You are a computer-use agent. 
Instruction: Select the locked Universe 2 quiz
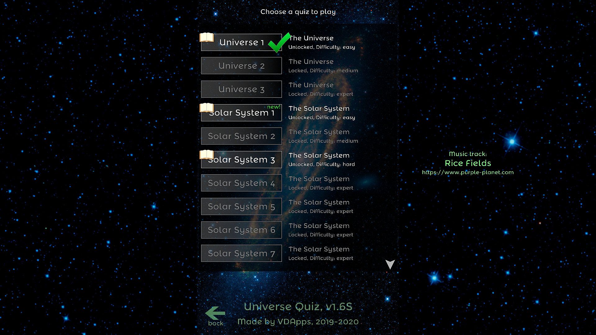tap(241, 66)
